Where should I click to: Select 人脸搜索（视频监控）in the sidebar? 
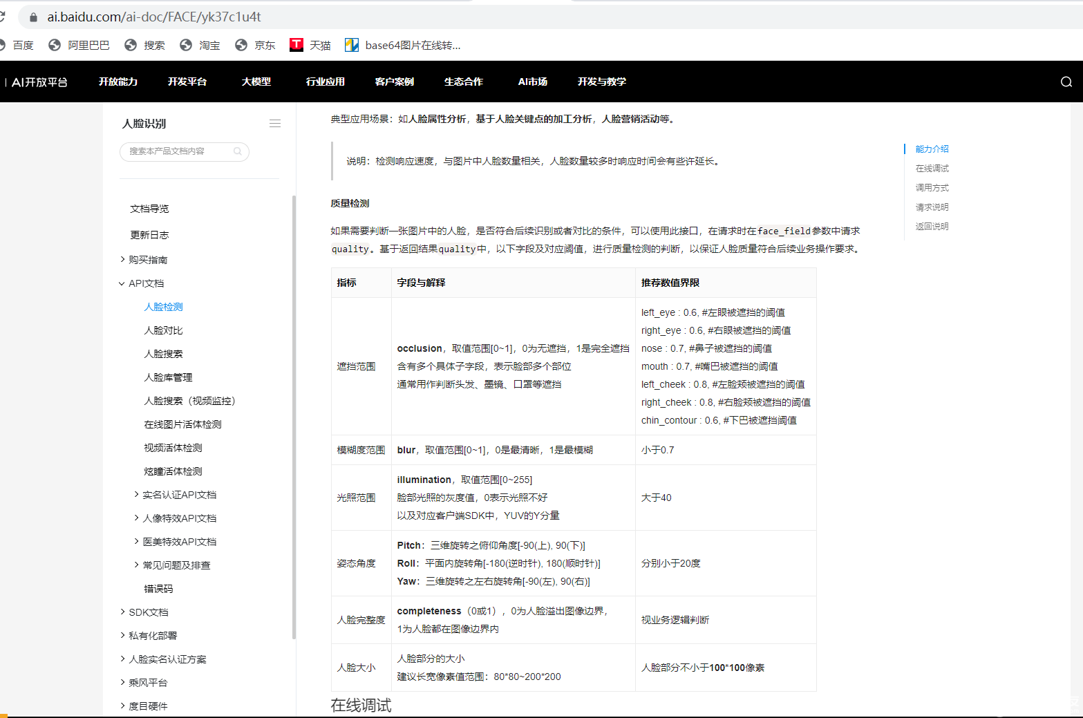tap(190, 401)
